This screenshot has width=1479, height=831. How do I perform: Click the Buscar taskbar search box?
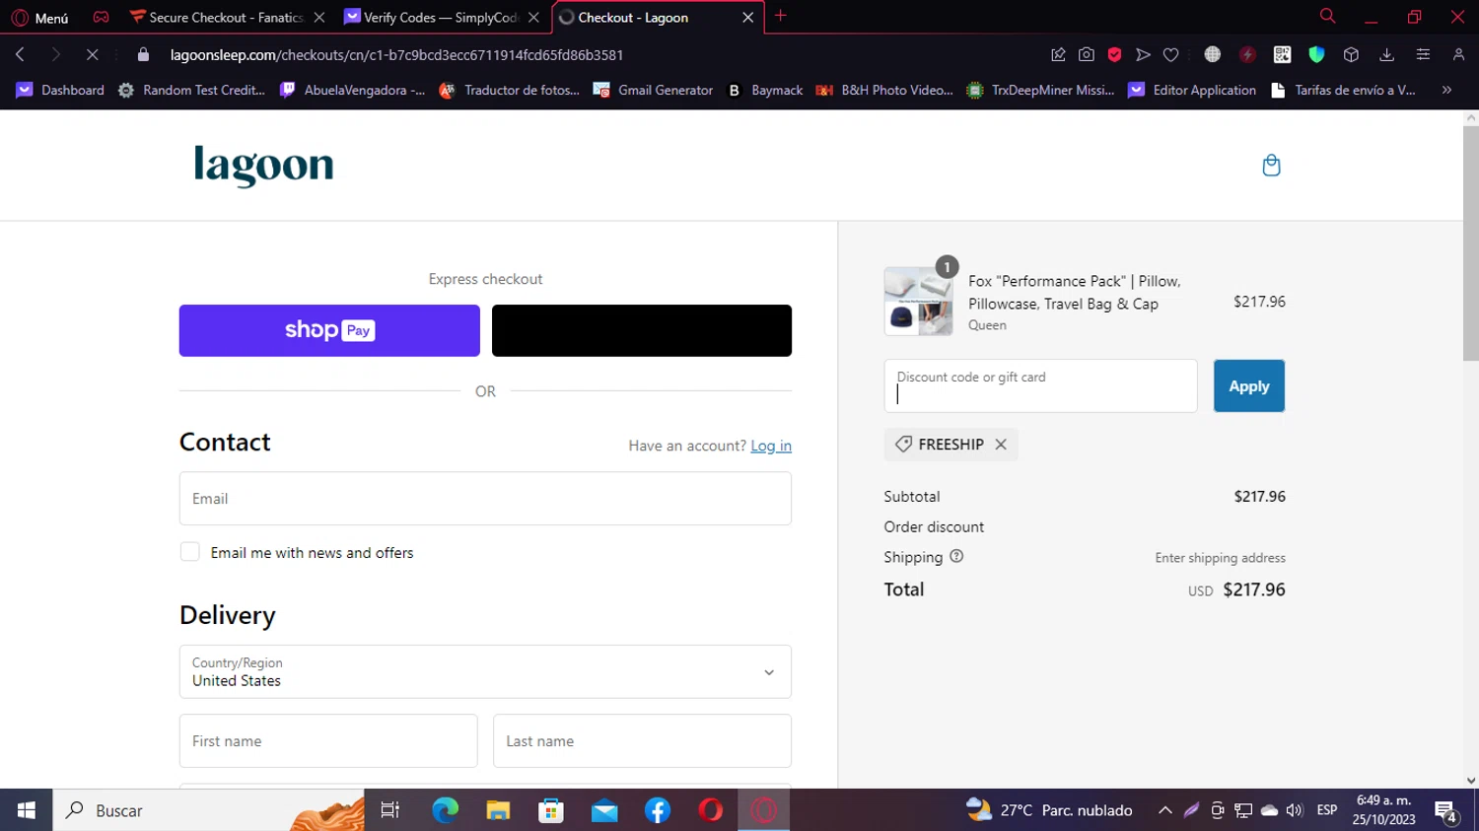coord(209,810)
